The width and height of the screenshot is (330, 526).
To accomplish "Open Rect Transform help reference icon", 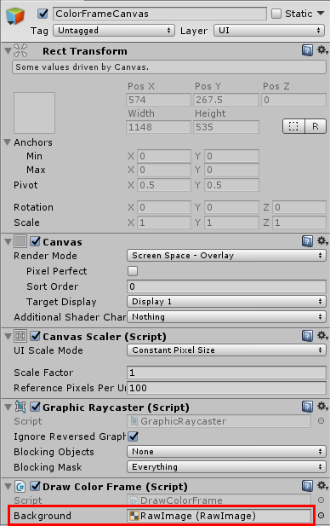I will (x=307, y=50).
